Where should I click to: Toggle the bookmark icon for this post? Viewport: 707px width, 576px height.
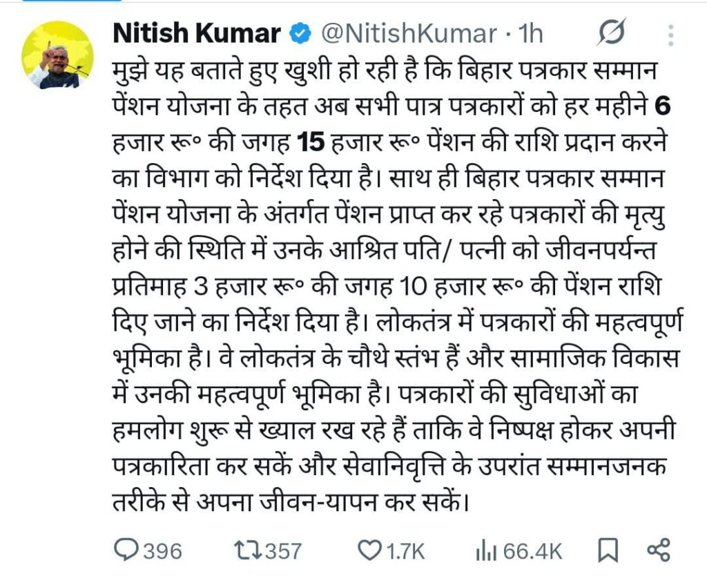pyautogui.click(x=607, y=550)
